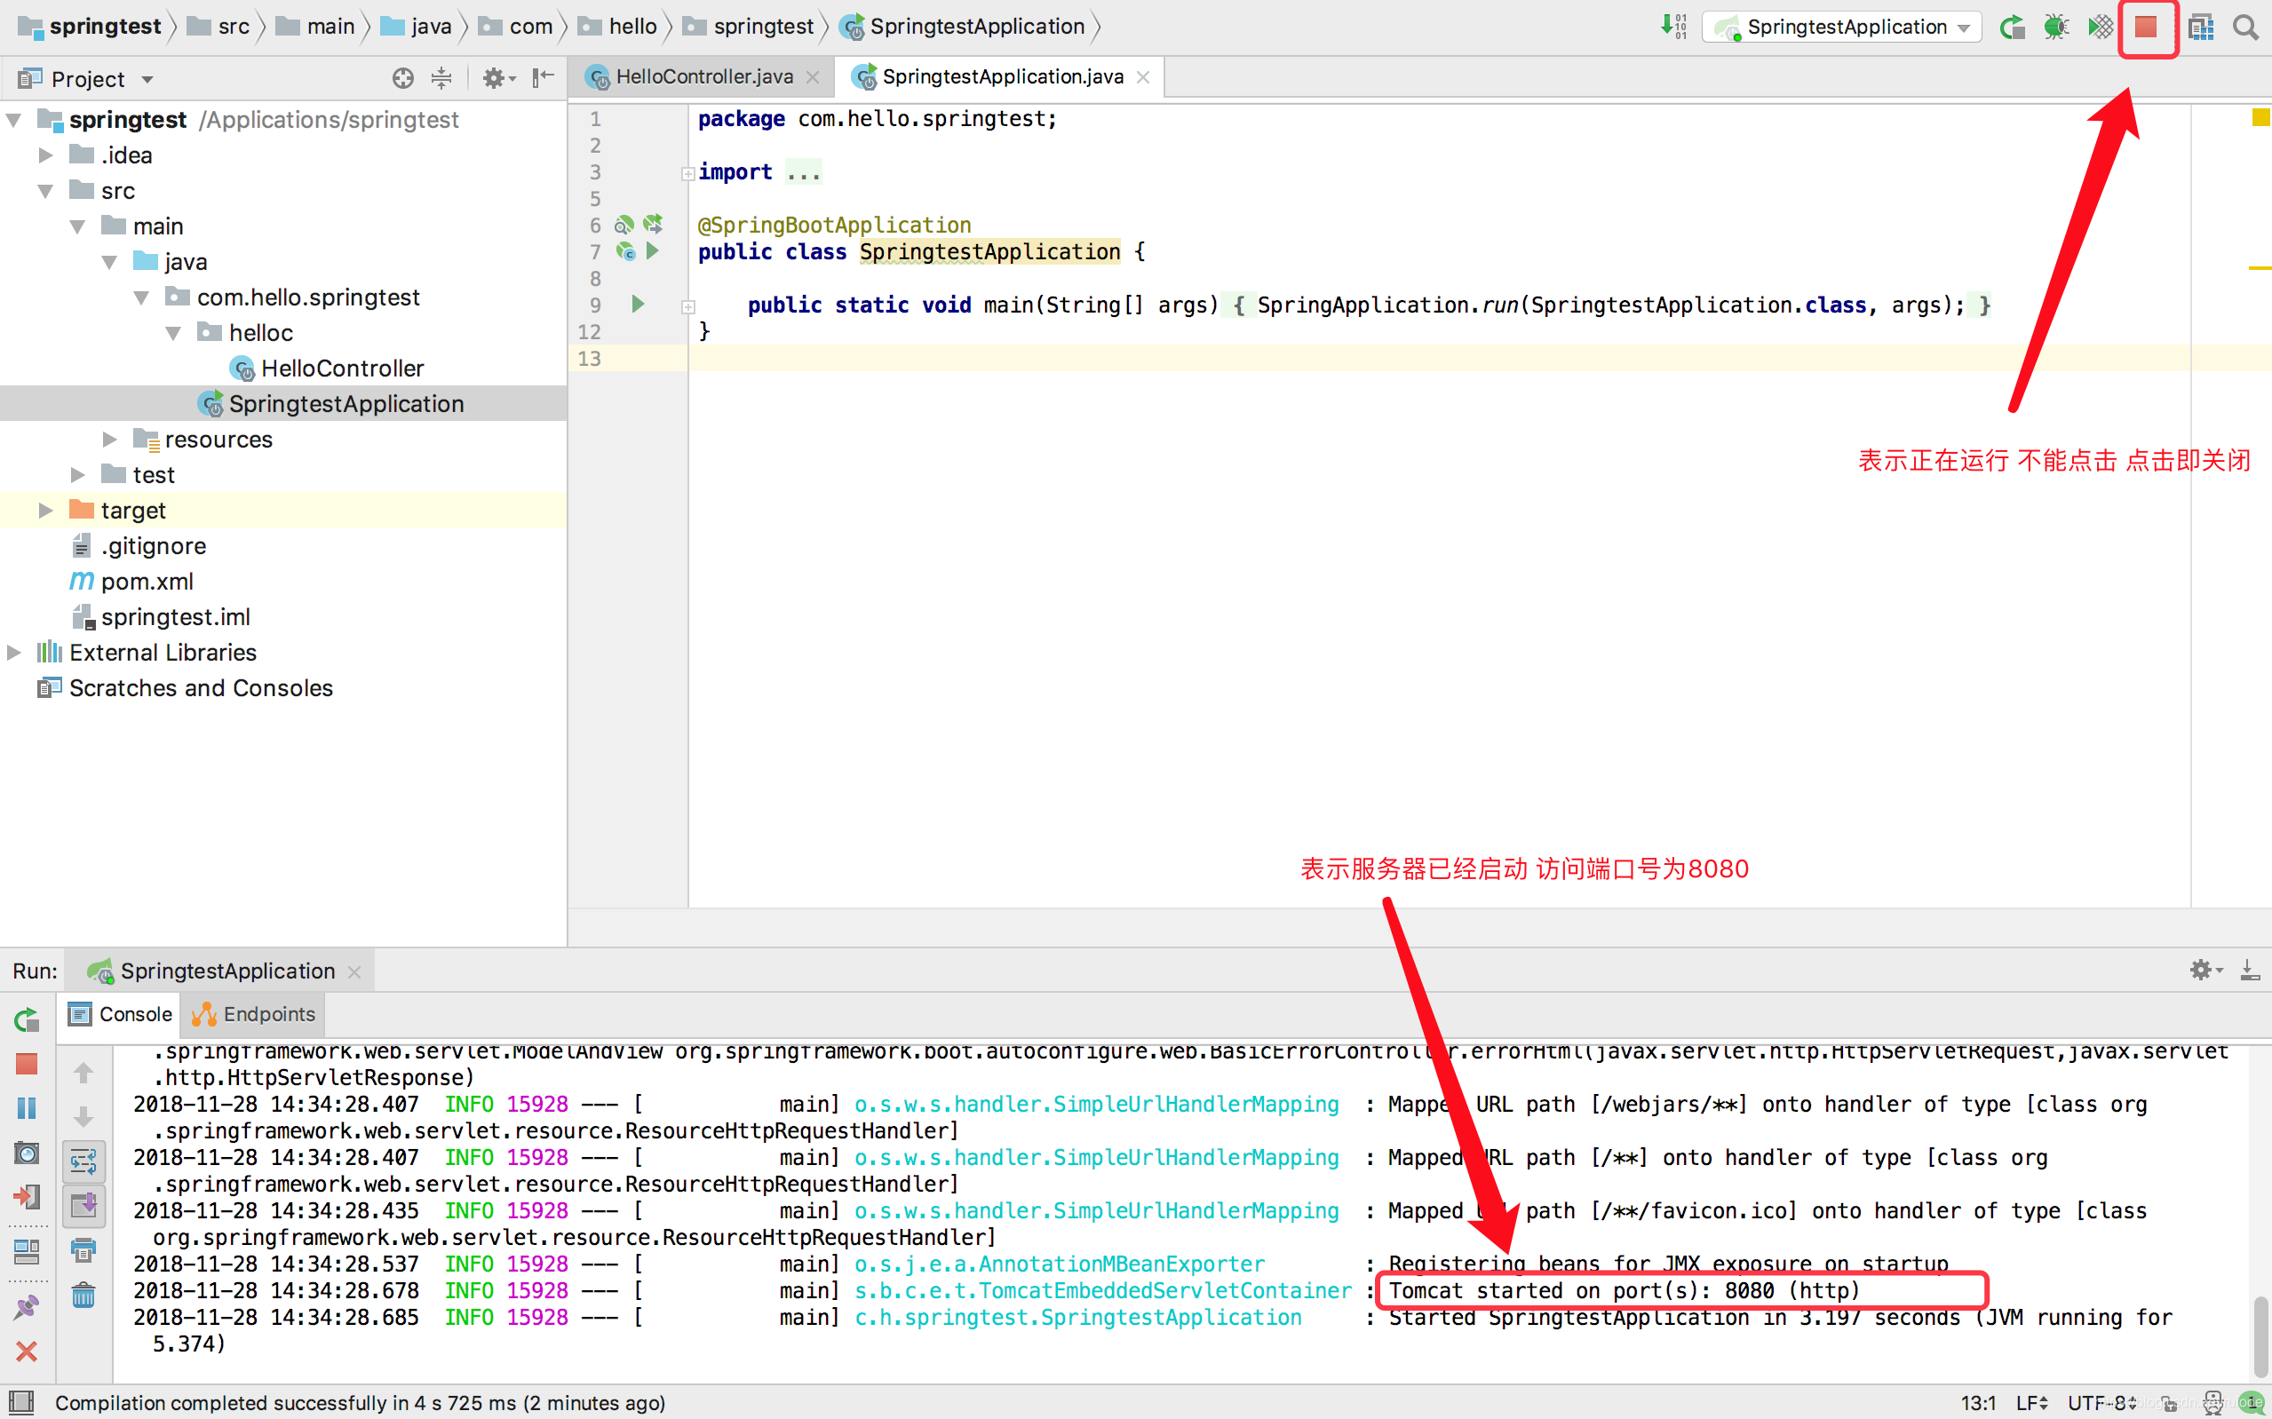The image size is (2272, 1419).
Task: Toggle soft-wrap in console
Action: pyautogui.click(x=83, y=1161)
